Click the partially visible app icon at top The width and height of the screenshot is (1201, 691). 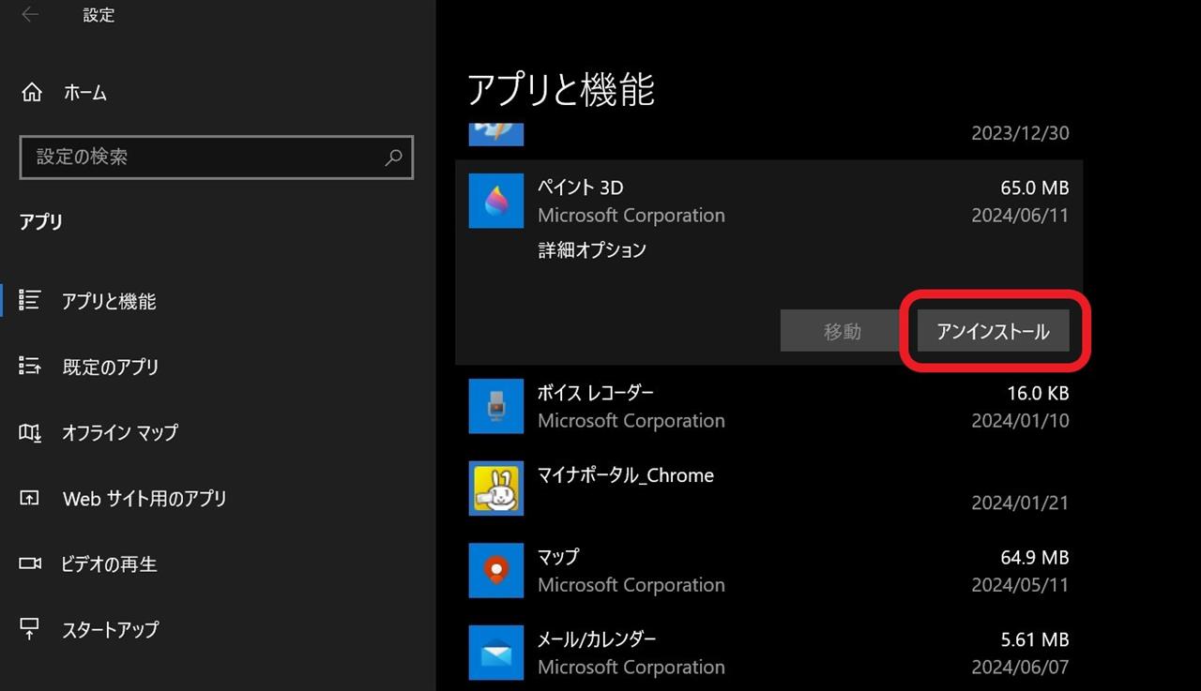pos(496,134)
